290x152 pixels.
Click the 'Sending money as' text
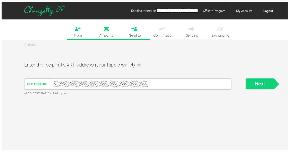143,11
